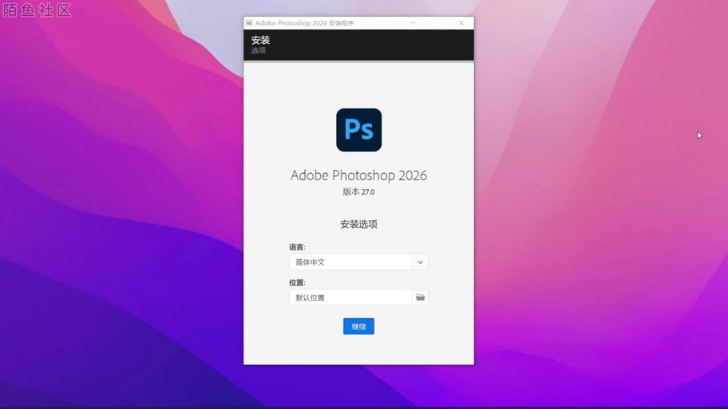Click the Adobe Photoshop 2026 title text

click(358, 175)
